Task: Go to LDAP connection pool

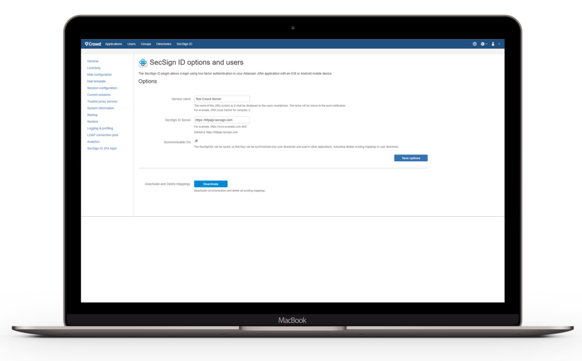Action: coord(103,135)
